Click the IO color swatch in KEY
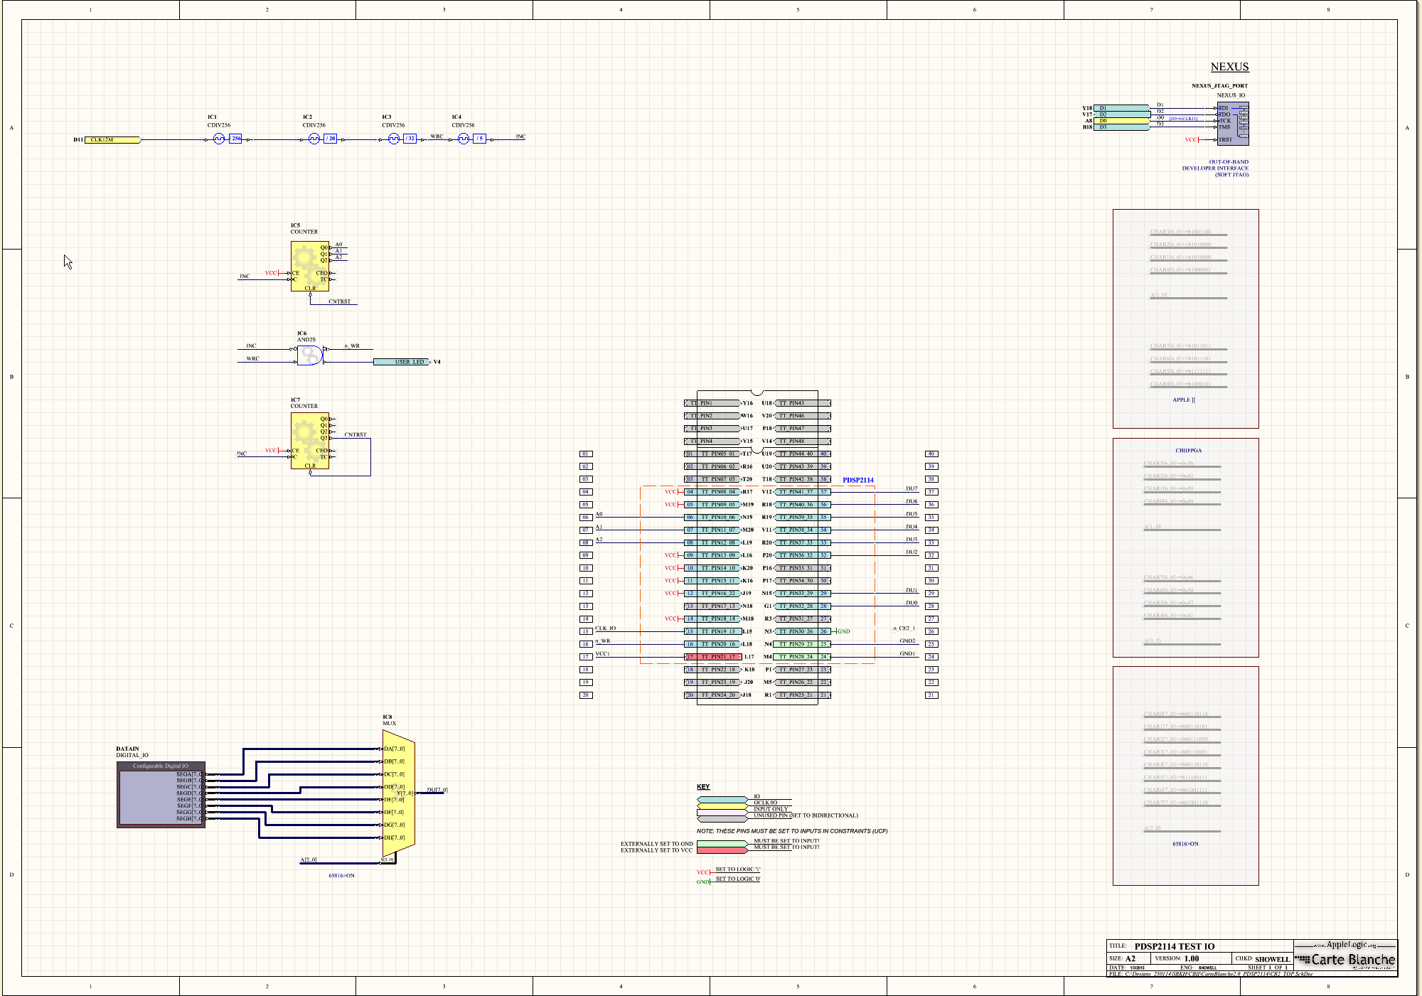 click(x=722, y=799)
